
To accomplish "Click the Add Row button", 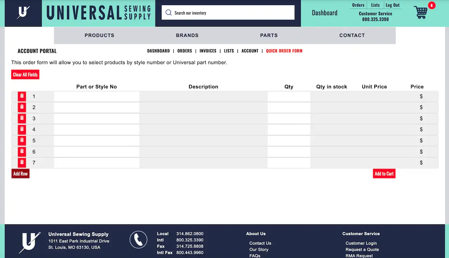I will click(20, 174).
